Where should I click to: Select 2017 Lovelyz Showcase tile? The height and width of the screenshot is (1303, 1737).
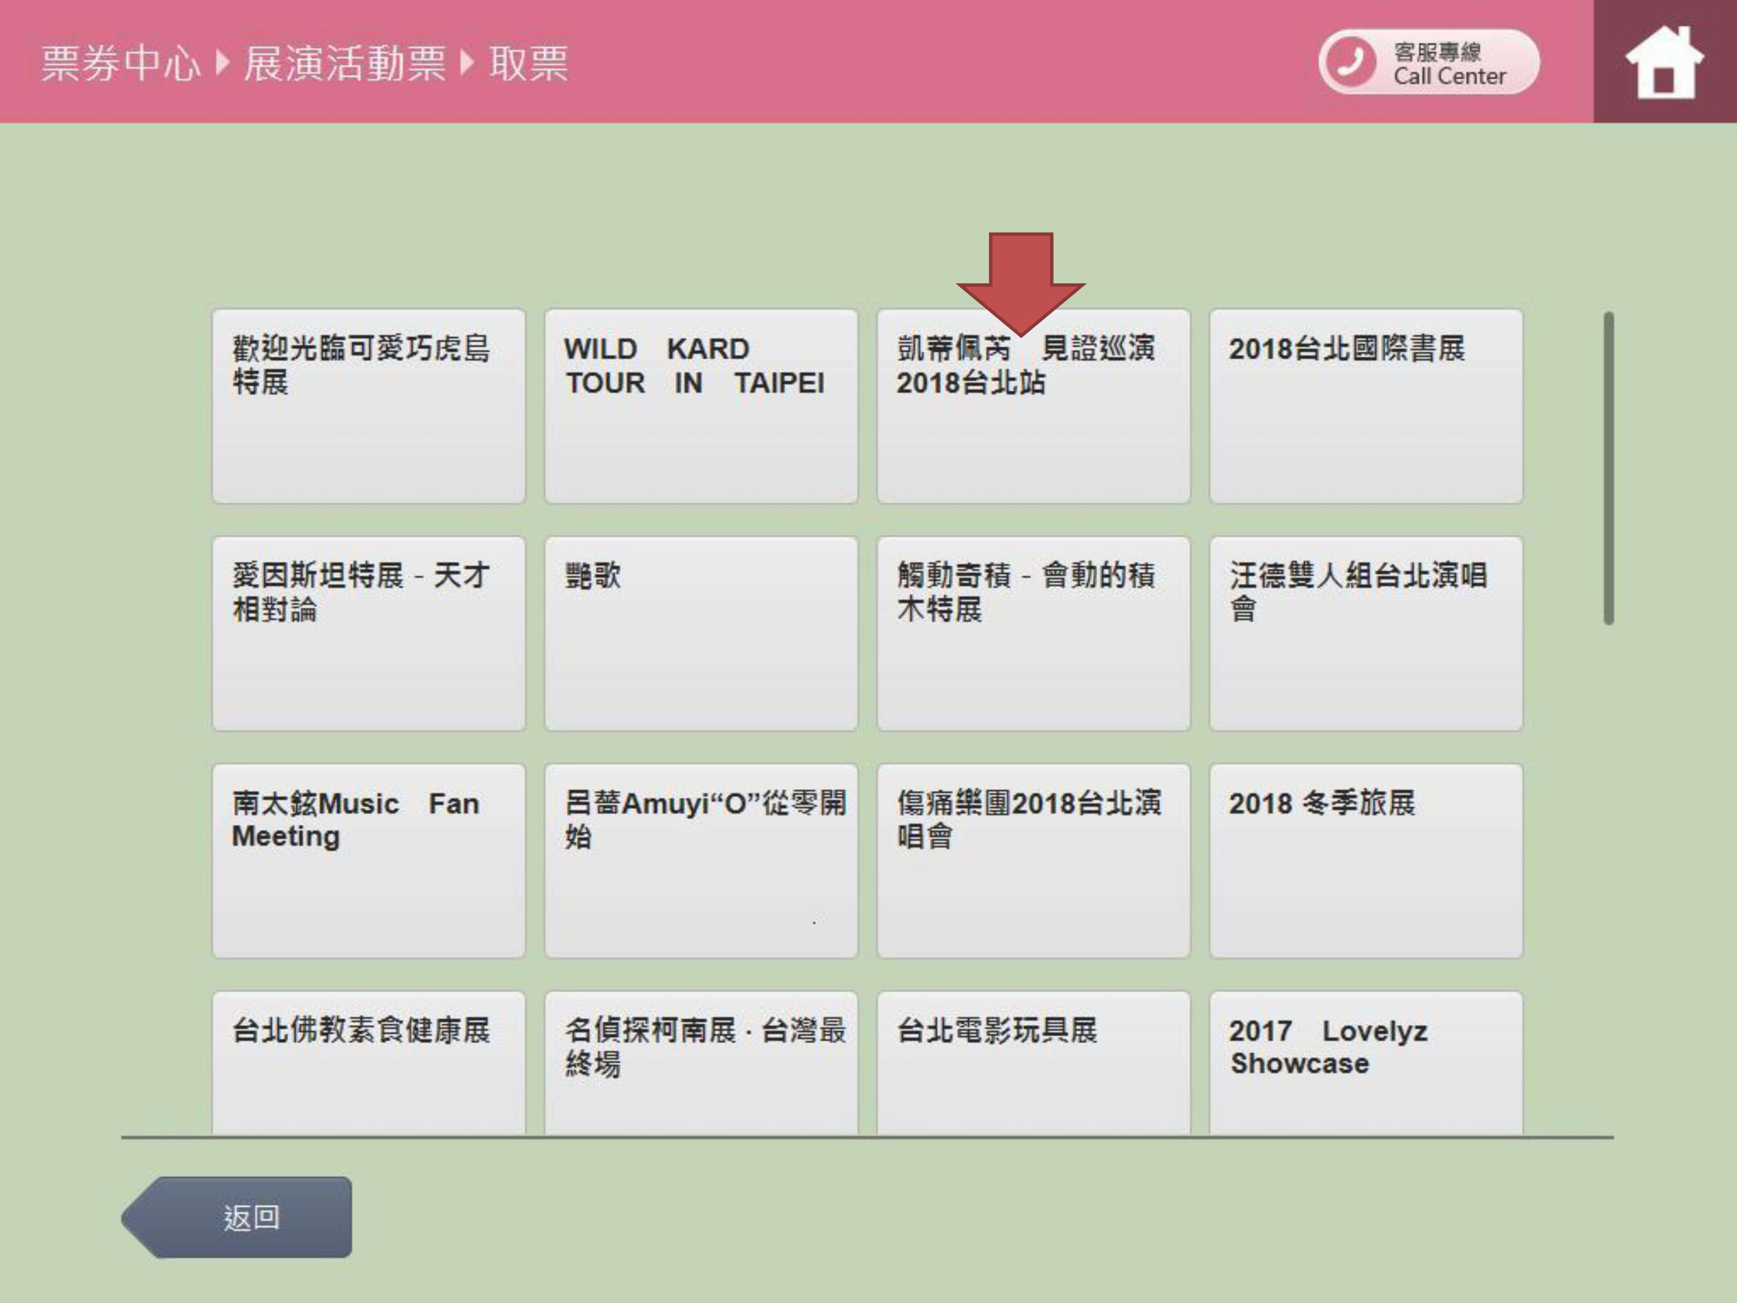coord(1366,1064)
